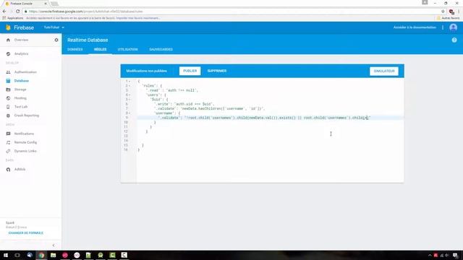
Task: Click the documentation link in the header
Action: tap(415, 27)
